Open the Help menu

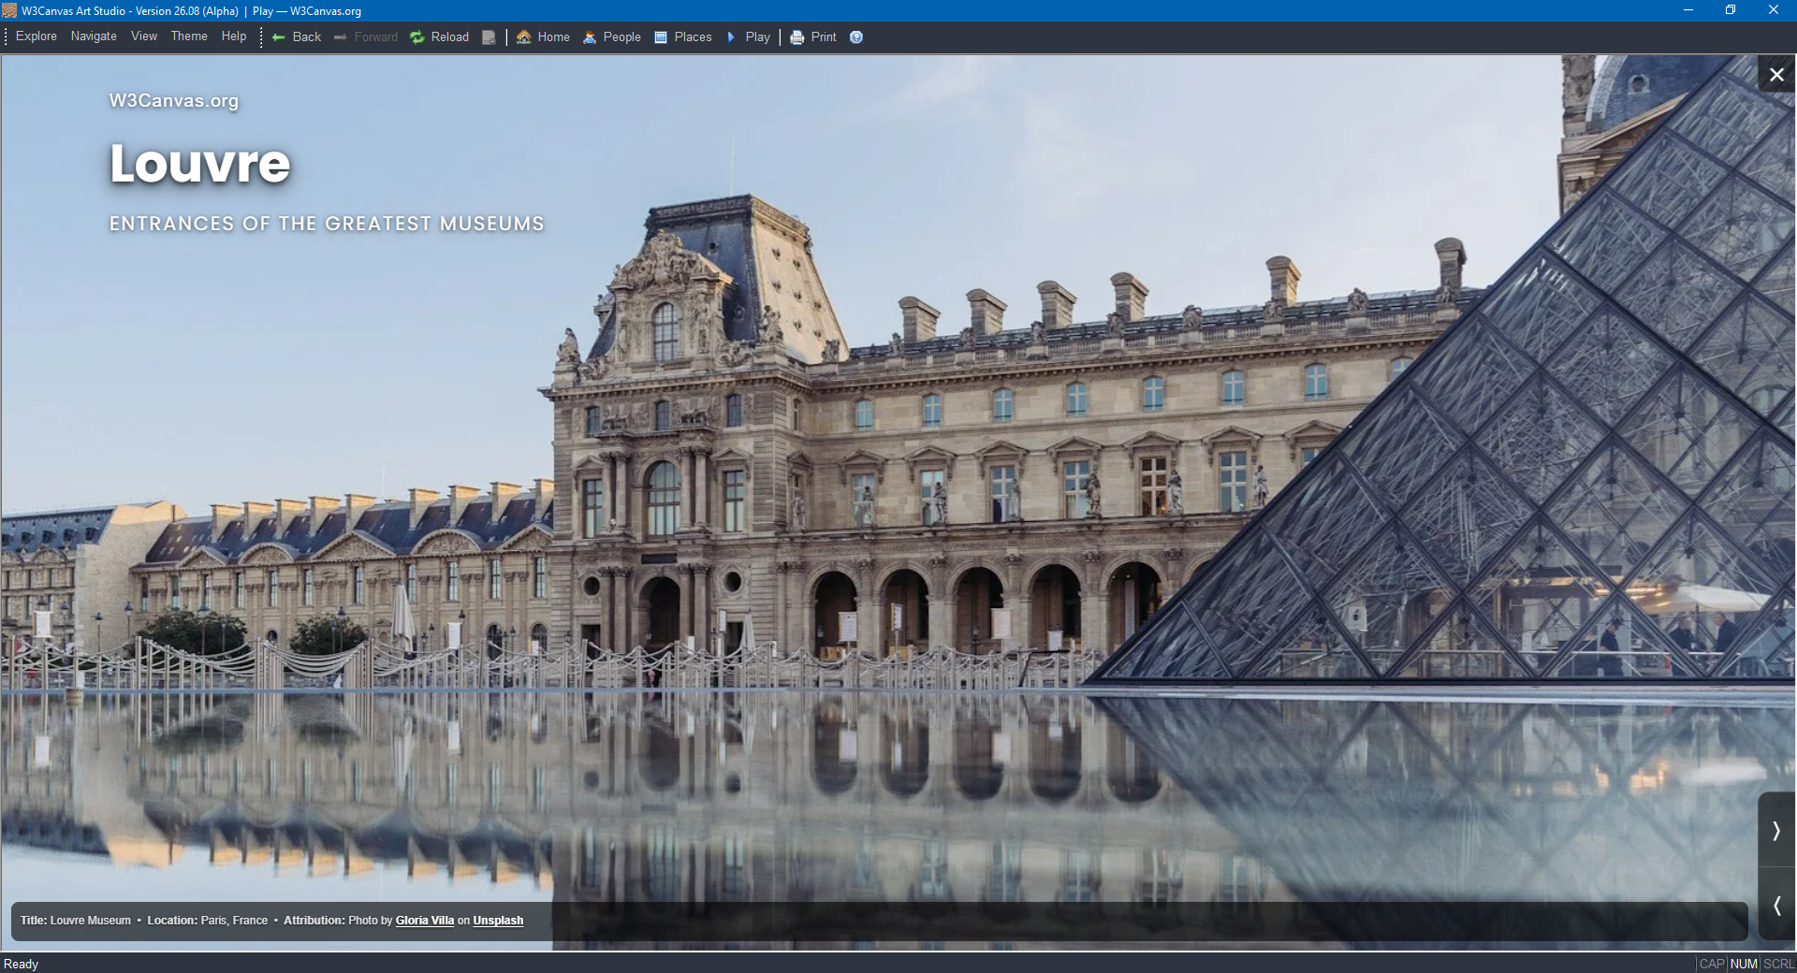point(234,36)
